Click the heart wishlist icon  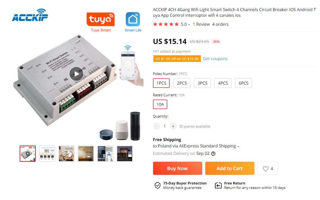tap(265, 169)
